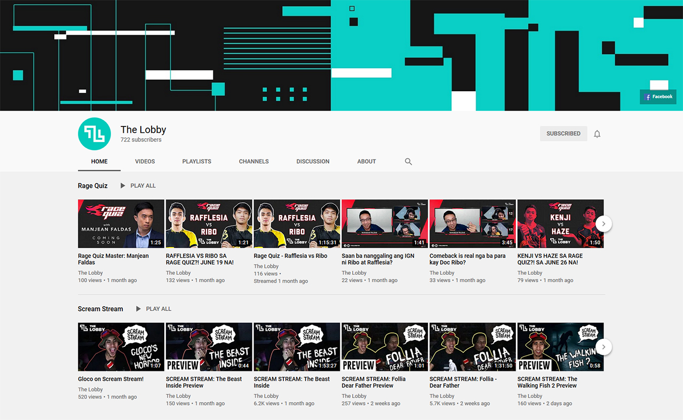The image size is (683, 420).
Task: Switch to the VIDEOS tab
Action: pos(145,161)
